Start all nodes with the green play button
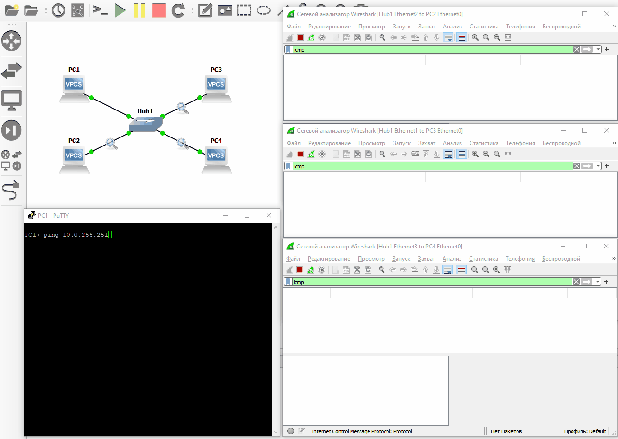Screen dimensions: 618x439 120,10
